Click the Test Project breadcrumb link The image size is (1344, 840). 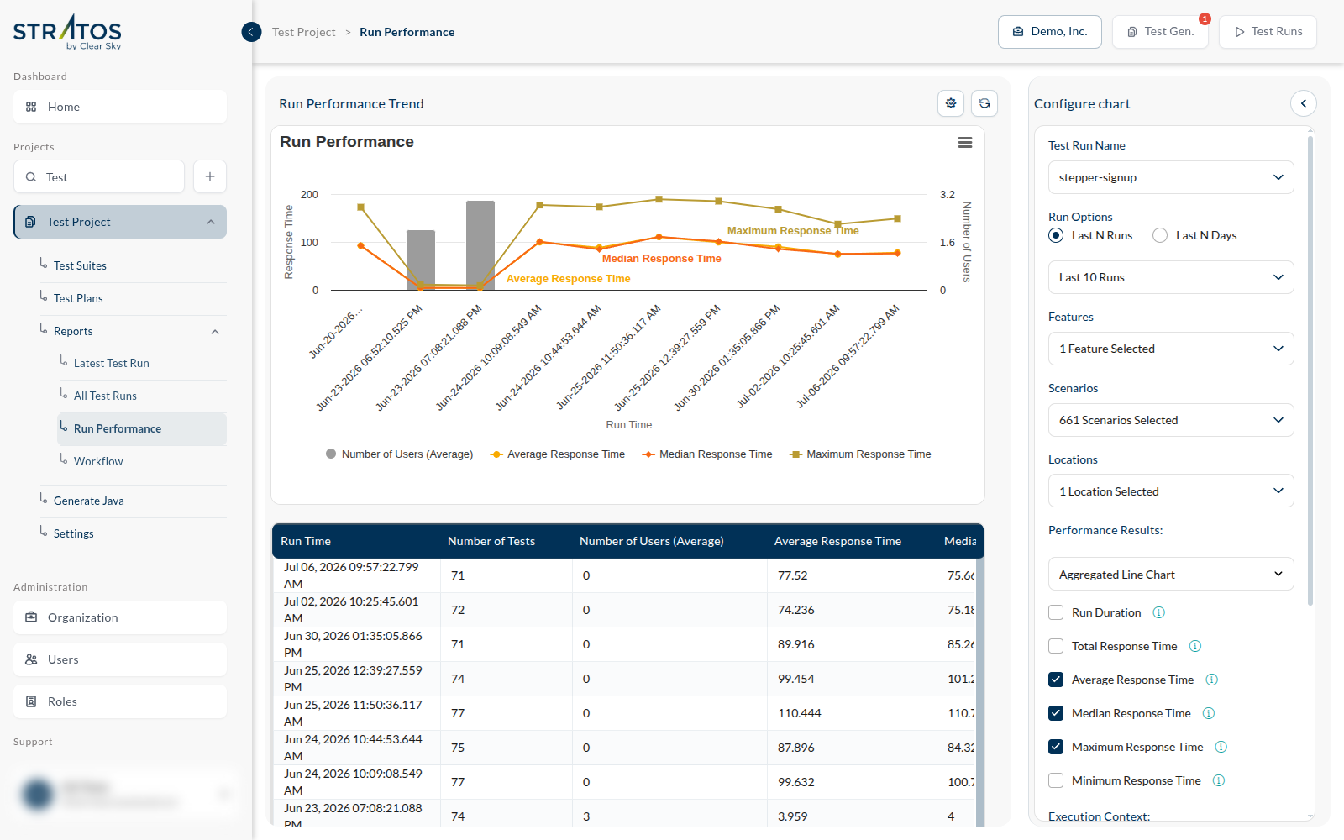[303, 32]
